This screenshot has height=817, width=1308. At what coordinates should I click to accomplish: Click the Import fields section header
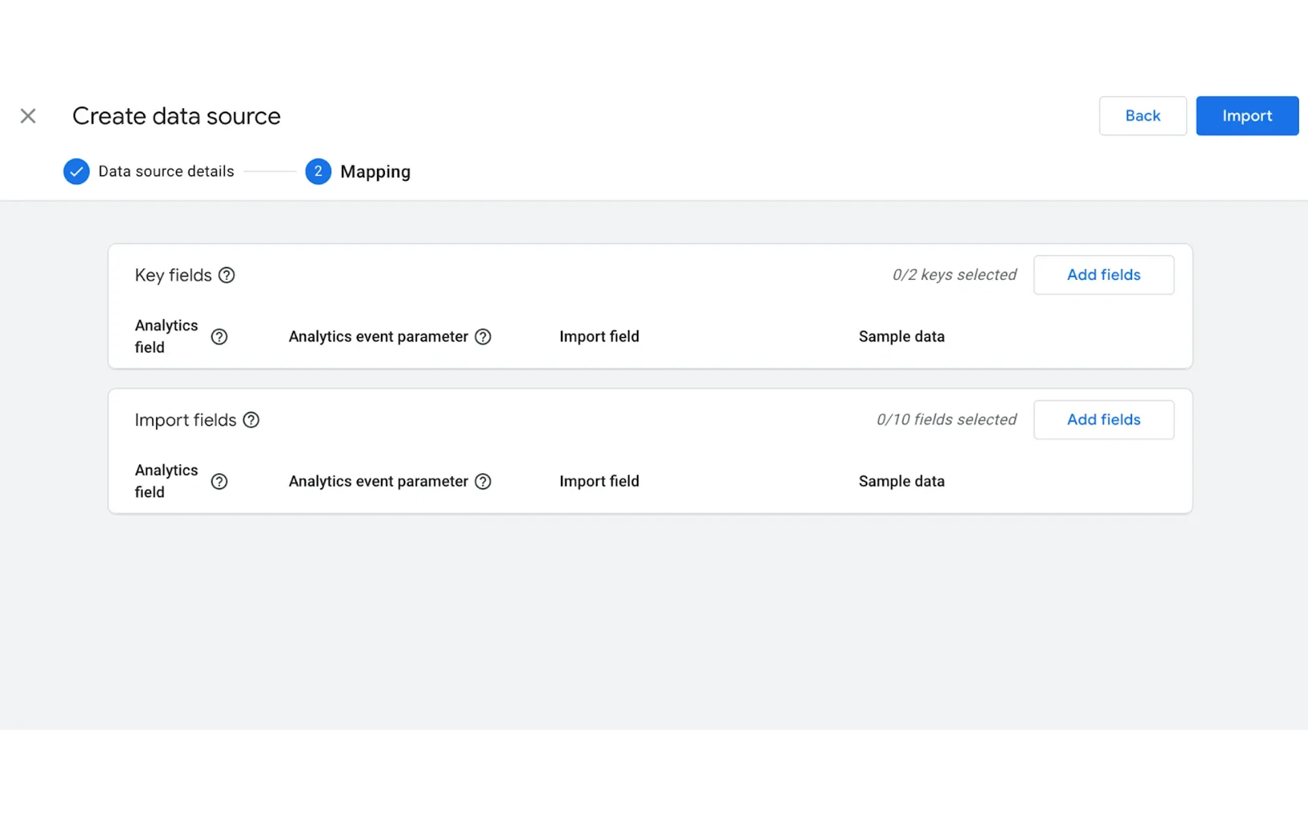coord(185,420)
